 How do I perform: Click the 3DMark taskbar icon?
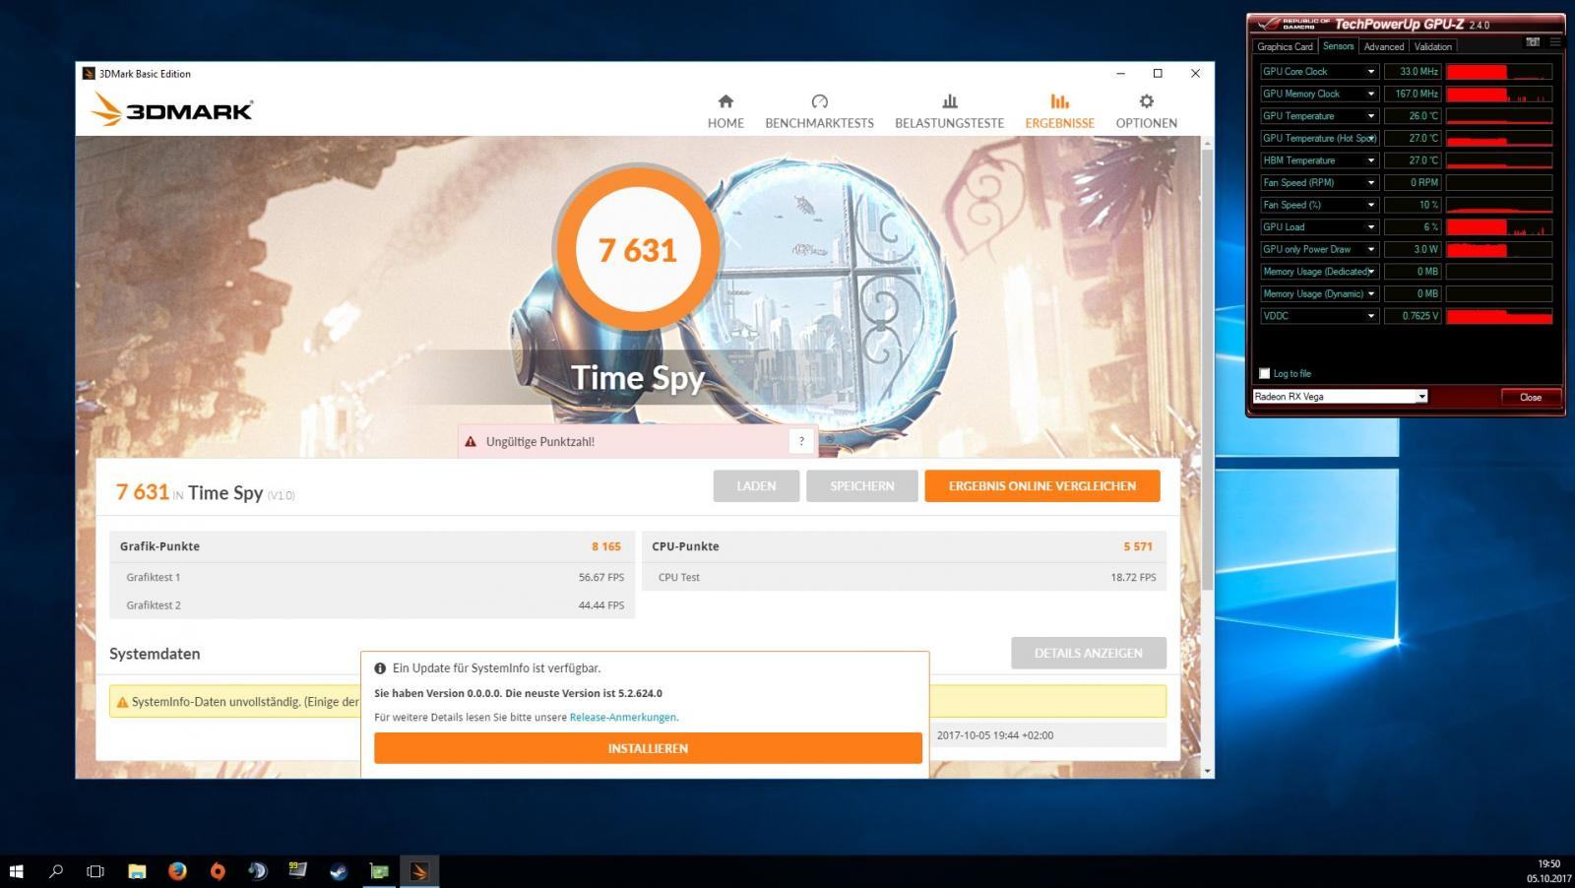pyautogui.click(x=419, y=871)
